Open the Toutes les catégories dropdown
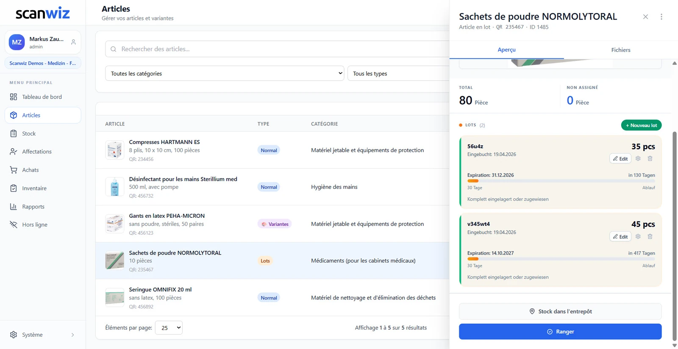This screenshot has width=678, height=349. (225, 73)
